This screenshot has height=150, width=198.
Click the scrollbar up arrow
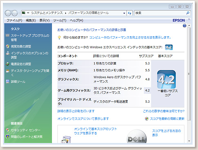pyautogui.click(x=189, y=26)
